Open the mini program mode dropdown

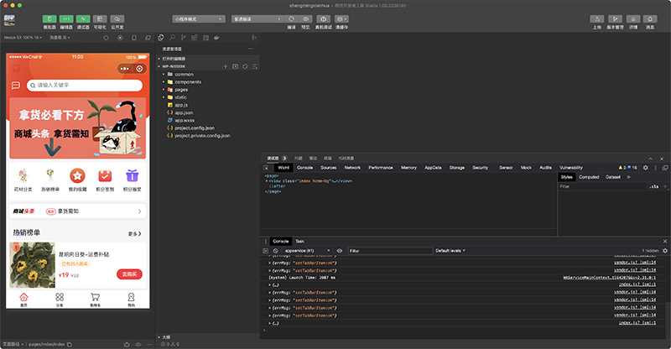click(199, 18)
